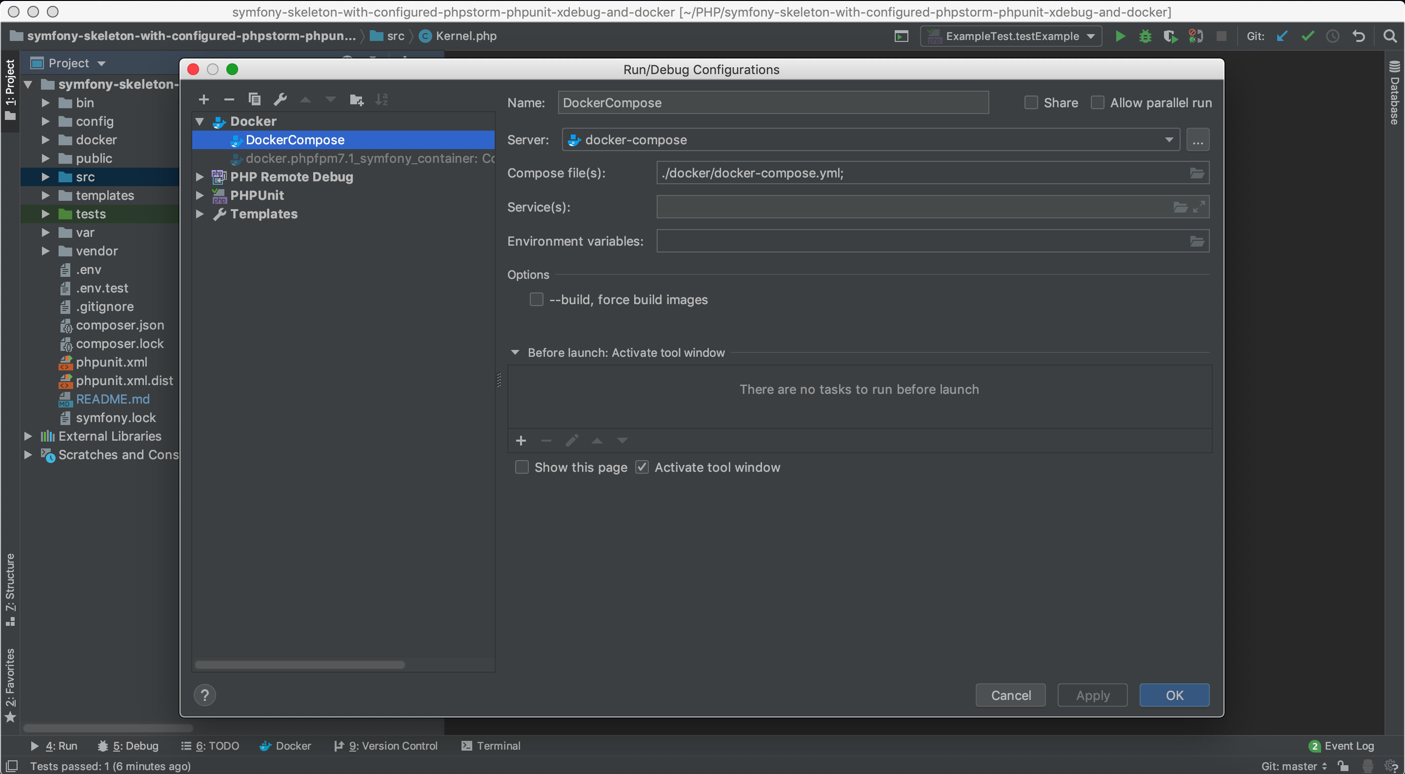Screen dimensions: 1405x774
Task: Expand the PHP Remote Debug configuration
Action: click(201, 176)
